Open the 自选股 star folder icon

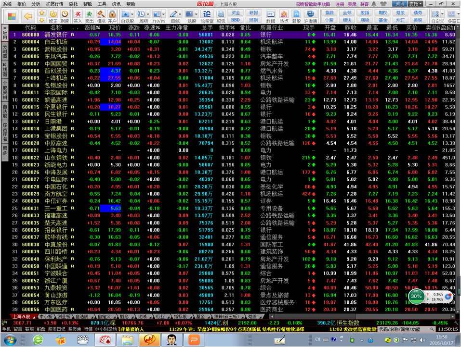click(x=126, y=14)
